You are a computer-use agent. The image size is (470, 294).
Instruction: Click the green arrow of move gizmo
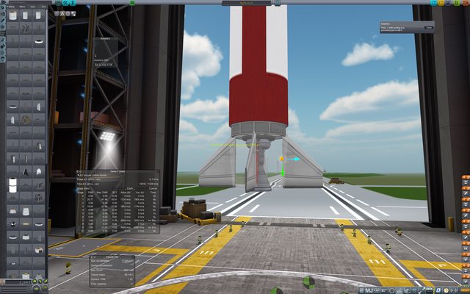click(282, 172)
